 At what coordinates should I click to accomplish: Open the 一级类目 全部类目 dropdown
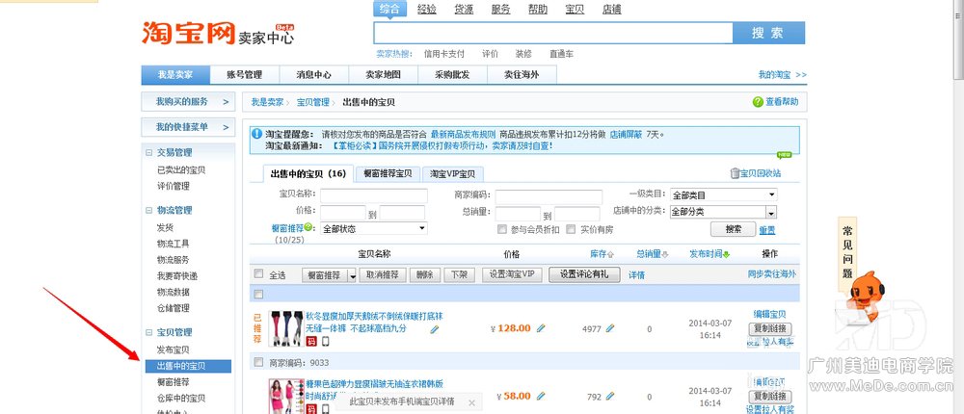click(x=723, y=195)
